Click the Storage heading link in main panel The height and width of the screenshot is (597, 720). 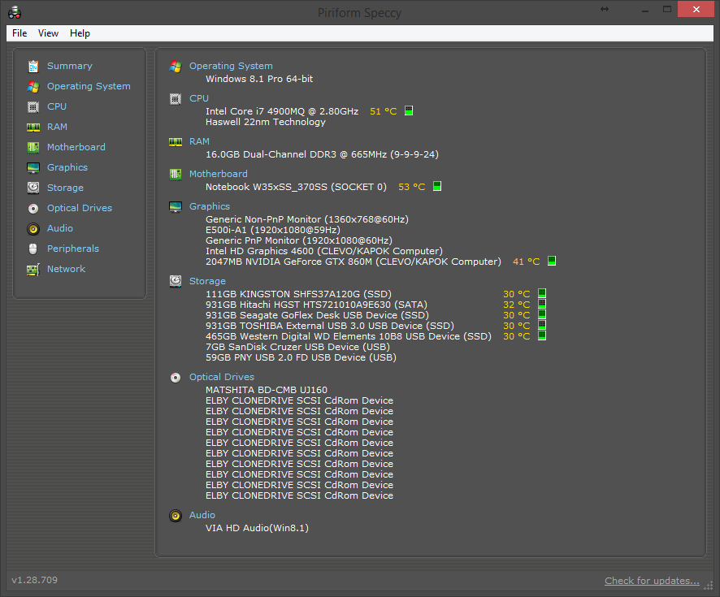click(207, 281)
